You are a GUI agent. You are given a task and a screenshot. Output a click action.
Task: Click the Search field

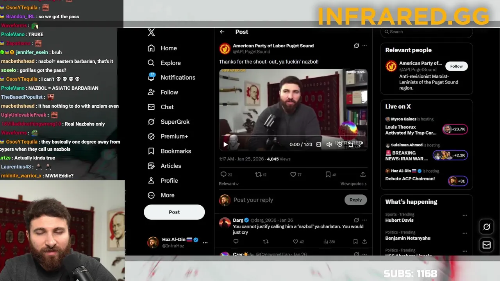(x=427, y=32)
